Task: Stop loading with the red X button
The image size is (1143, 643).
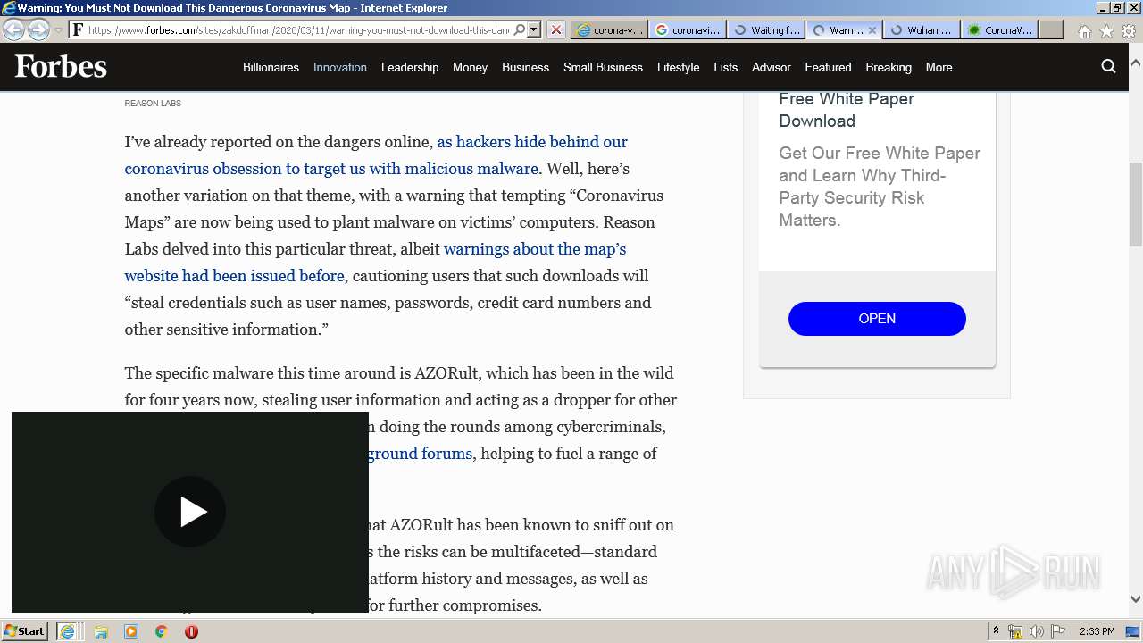Action: tap(555, 29)
